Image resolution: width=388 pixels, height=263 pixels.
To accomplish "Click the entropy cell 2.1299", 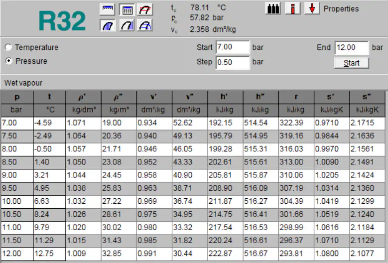I will point(367,201).
